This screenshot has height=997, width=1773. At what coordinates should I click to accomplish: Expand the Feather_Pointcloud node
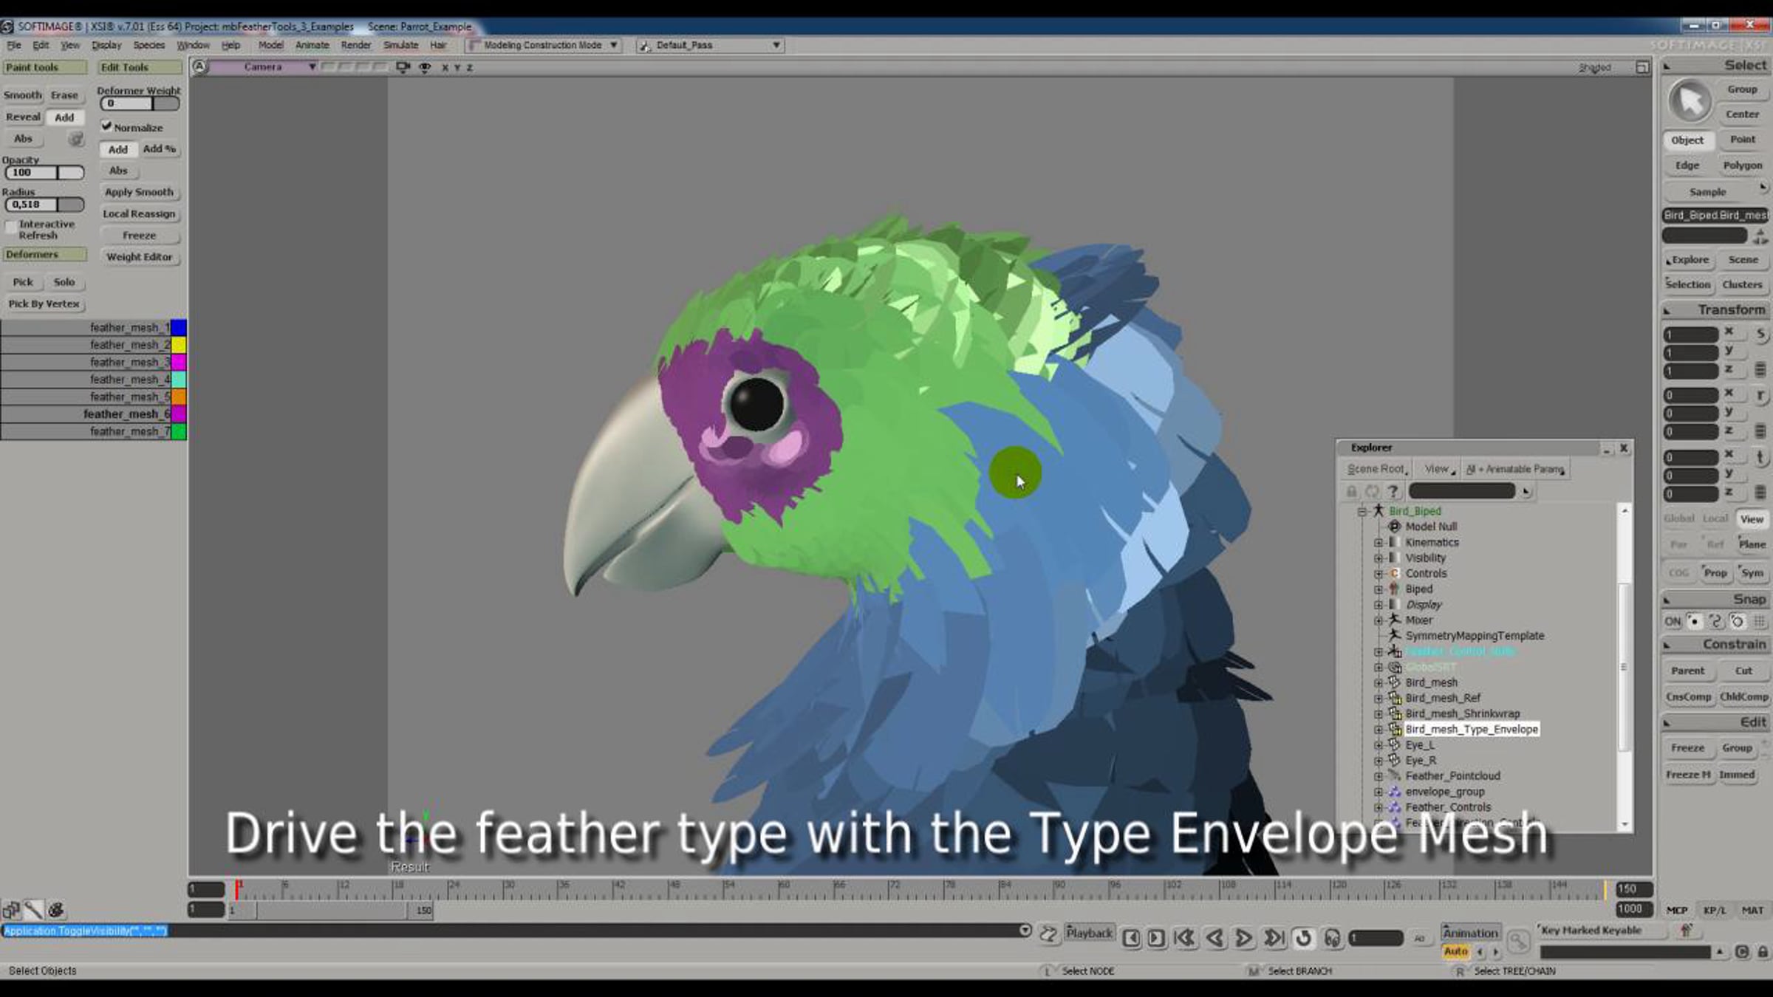click(1378, 776)
